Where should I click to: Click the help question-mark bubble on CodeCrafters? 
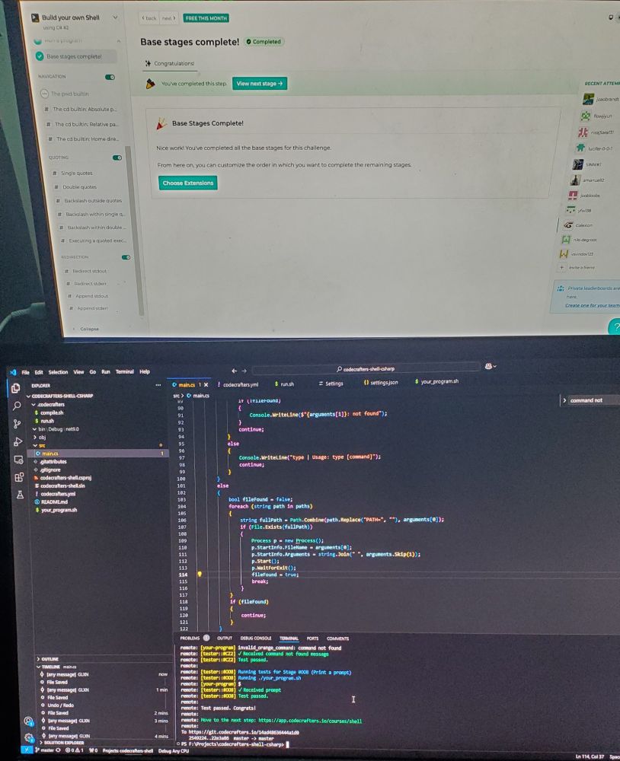[x=615, y=327]
